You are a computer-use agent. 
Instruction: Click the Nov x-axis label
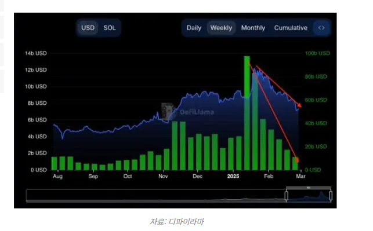(163, 176)
